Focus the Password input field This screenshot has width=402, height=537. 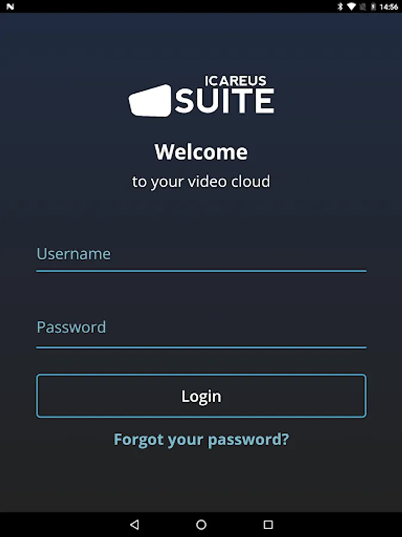[201, 328]
